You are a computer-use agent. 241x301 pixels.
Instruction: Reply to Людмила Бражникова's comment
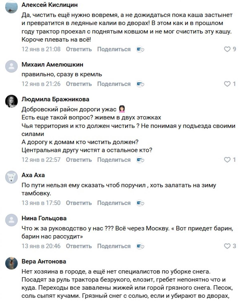[79, 160]
